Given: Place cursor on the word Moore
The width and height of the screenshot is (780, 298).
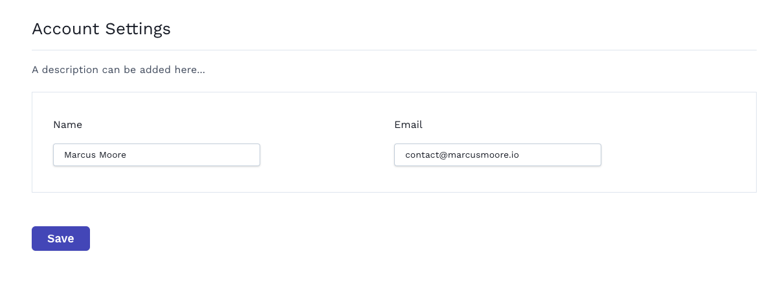Looking at the screenshot, I should (113, 155).
